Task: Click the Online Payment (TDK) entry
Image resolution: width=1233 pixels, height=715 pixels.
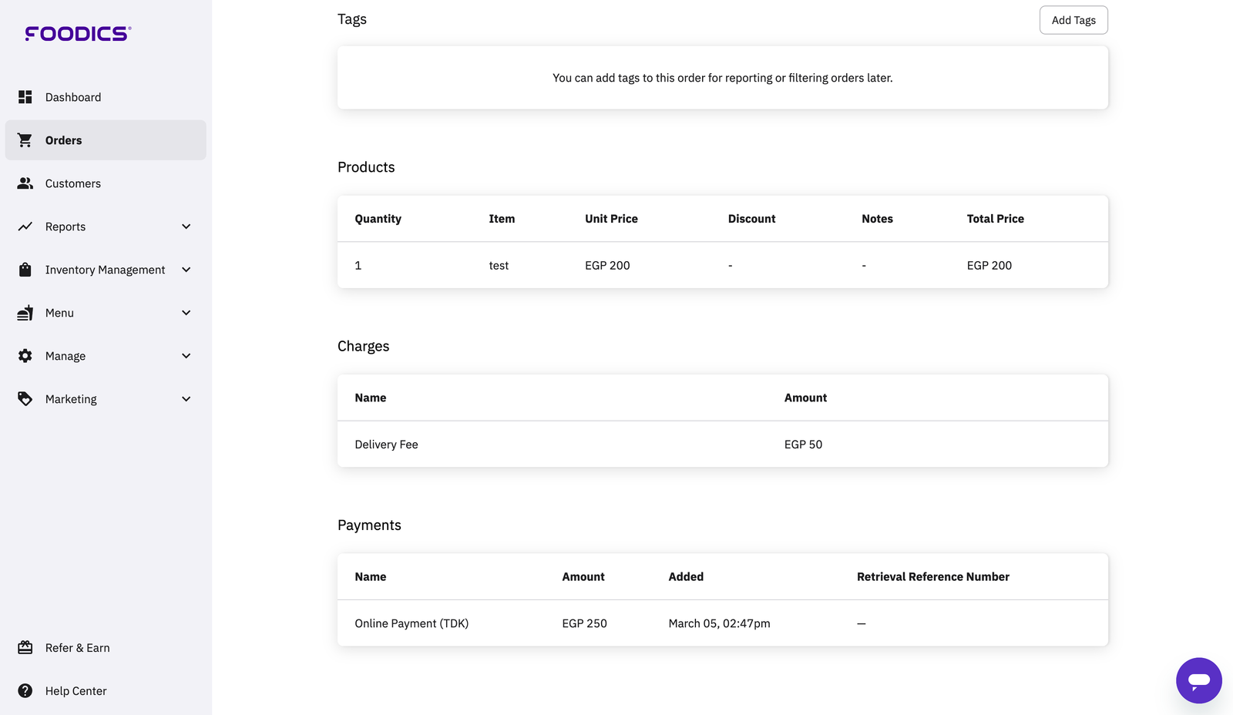Action: 412,623
